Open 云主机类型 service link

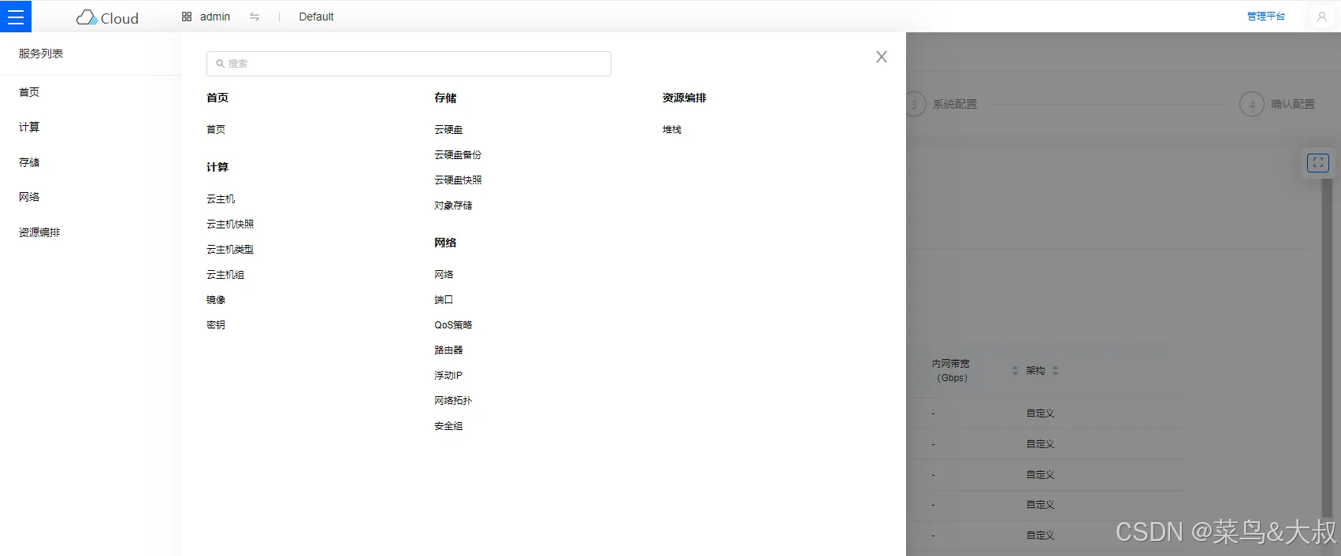230,249
